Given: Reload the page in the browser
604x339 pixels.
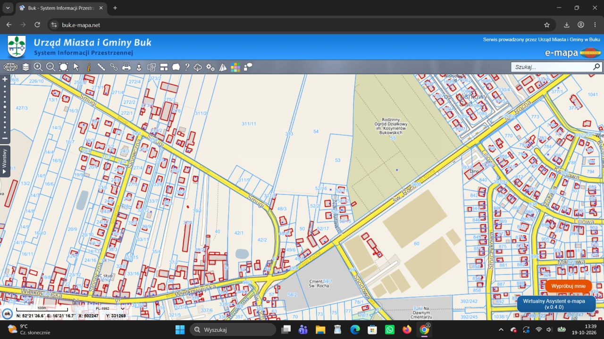Looking at the screenshot, I should click(37, 25).
